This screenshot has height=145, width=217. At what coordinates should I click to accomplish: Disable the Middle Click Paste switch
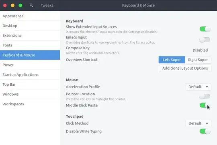[x=205, y=105]
